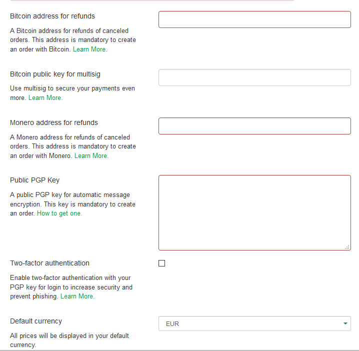359x351 pixels.
Task: Open Learn More link about multisig
Action: [45, 98]
